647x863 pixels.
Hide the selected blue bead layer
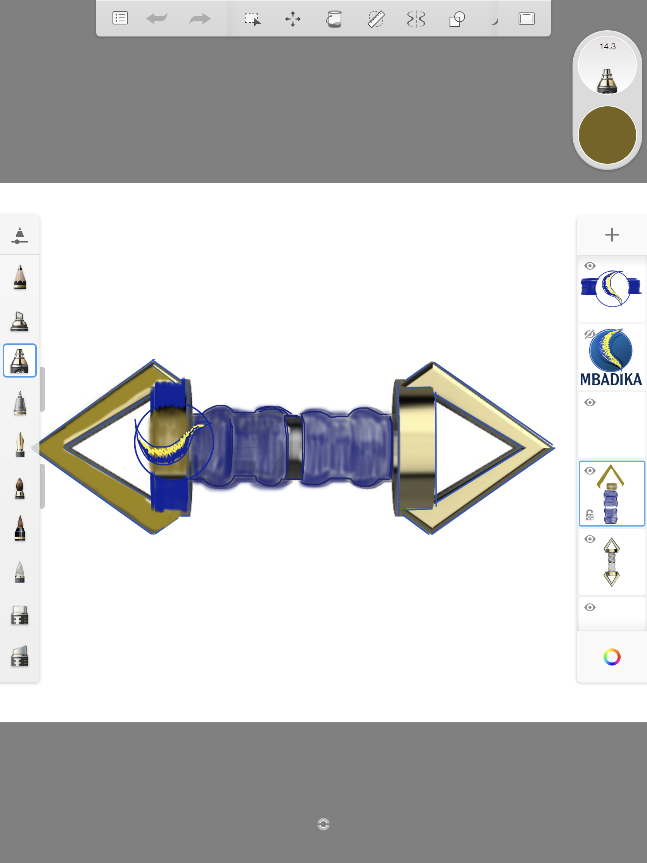pos(590,471)
